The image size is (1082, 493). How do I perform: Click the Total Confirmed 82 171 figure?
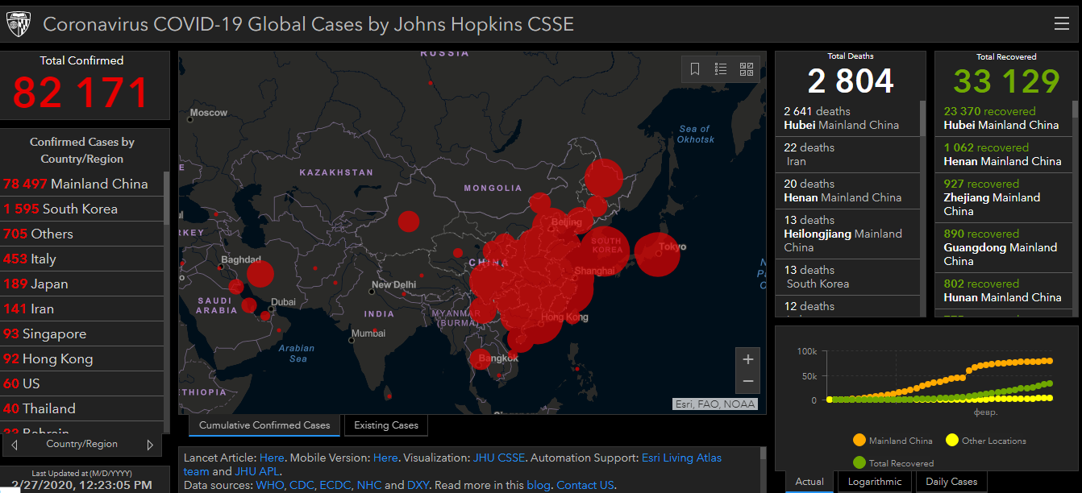81,93
